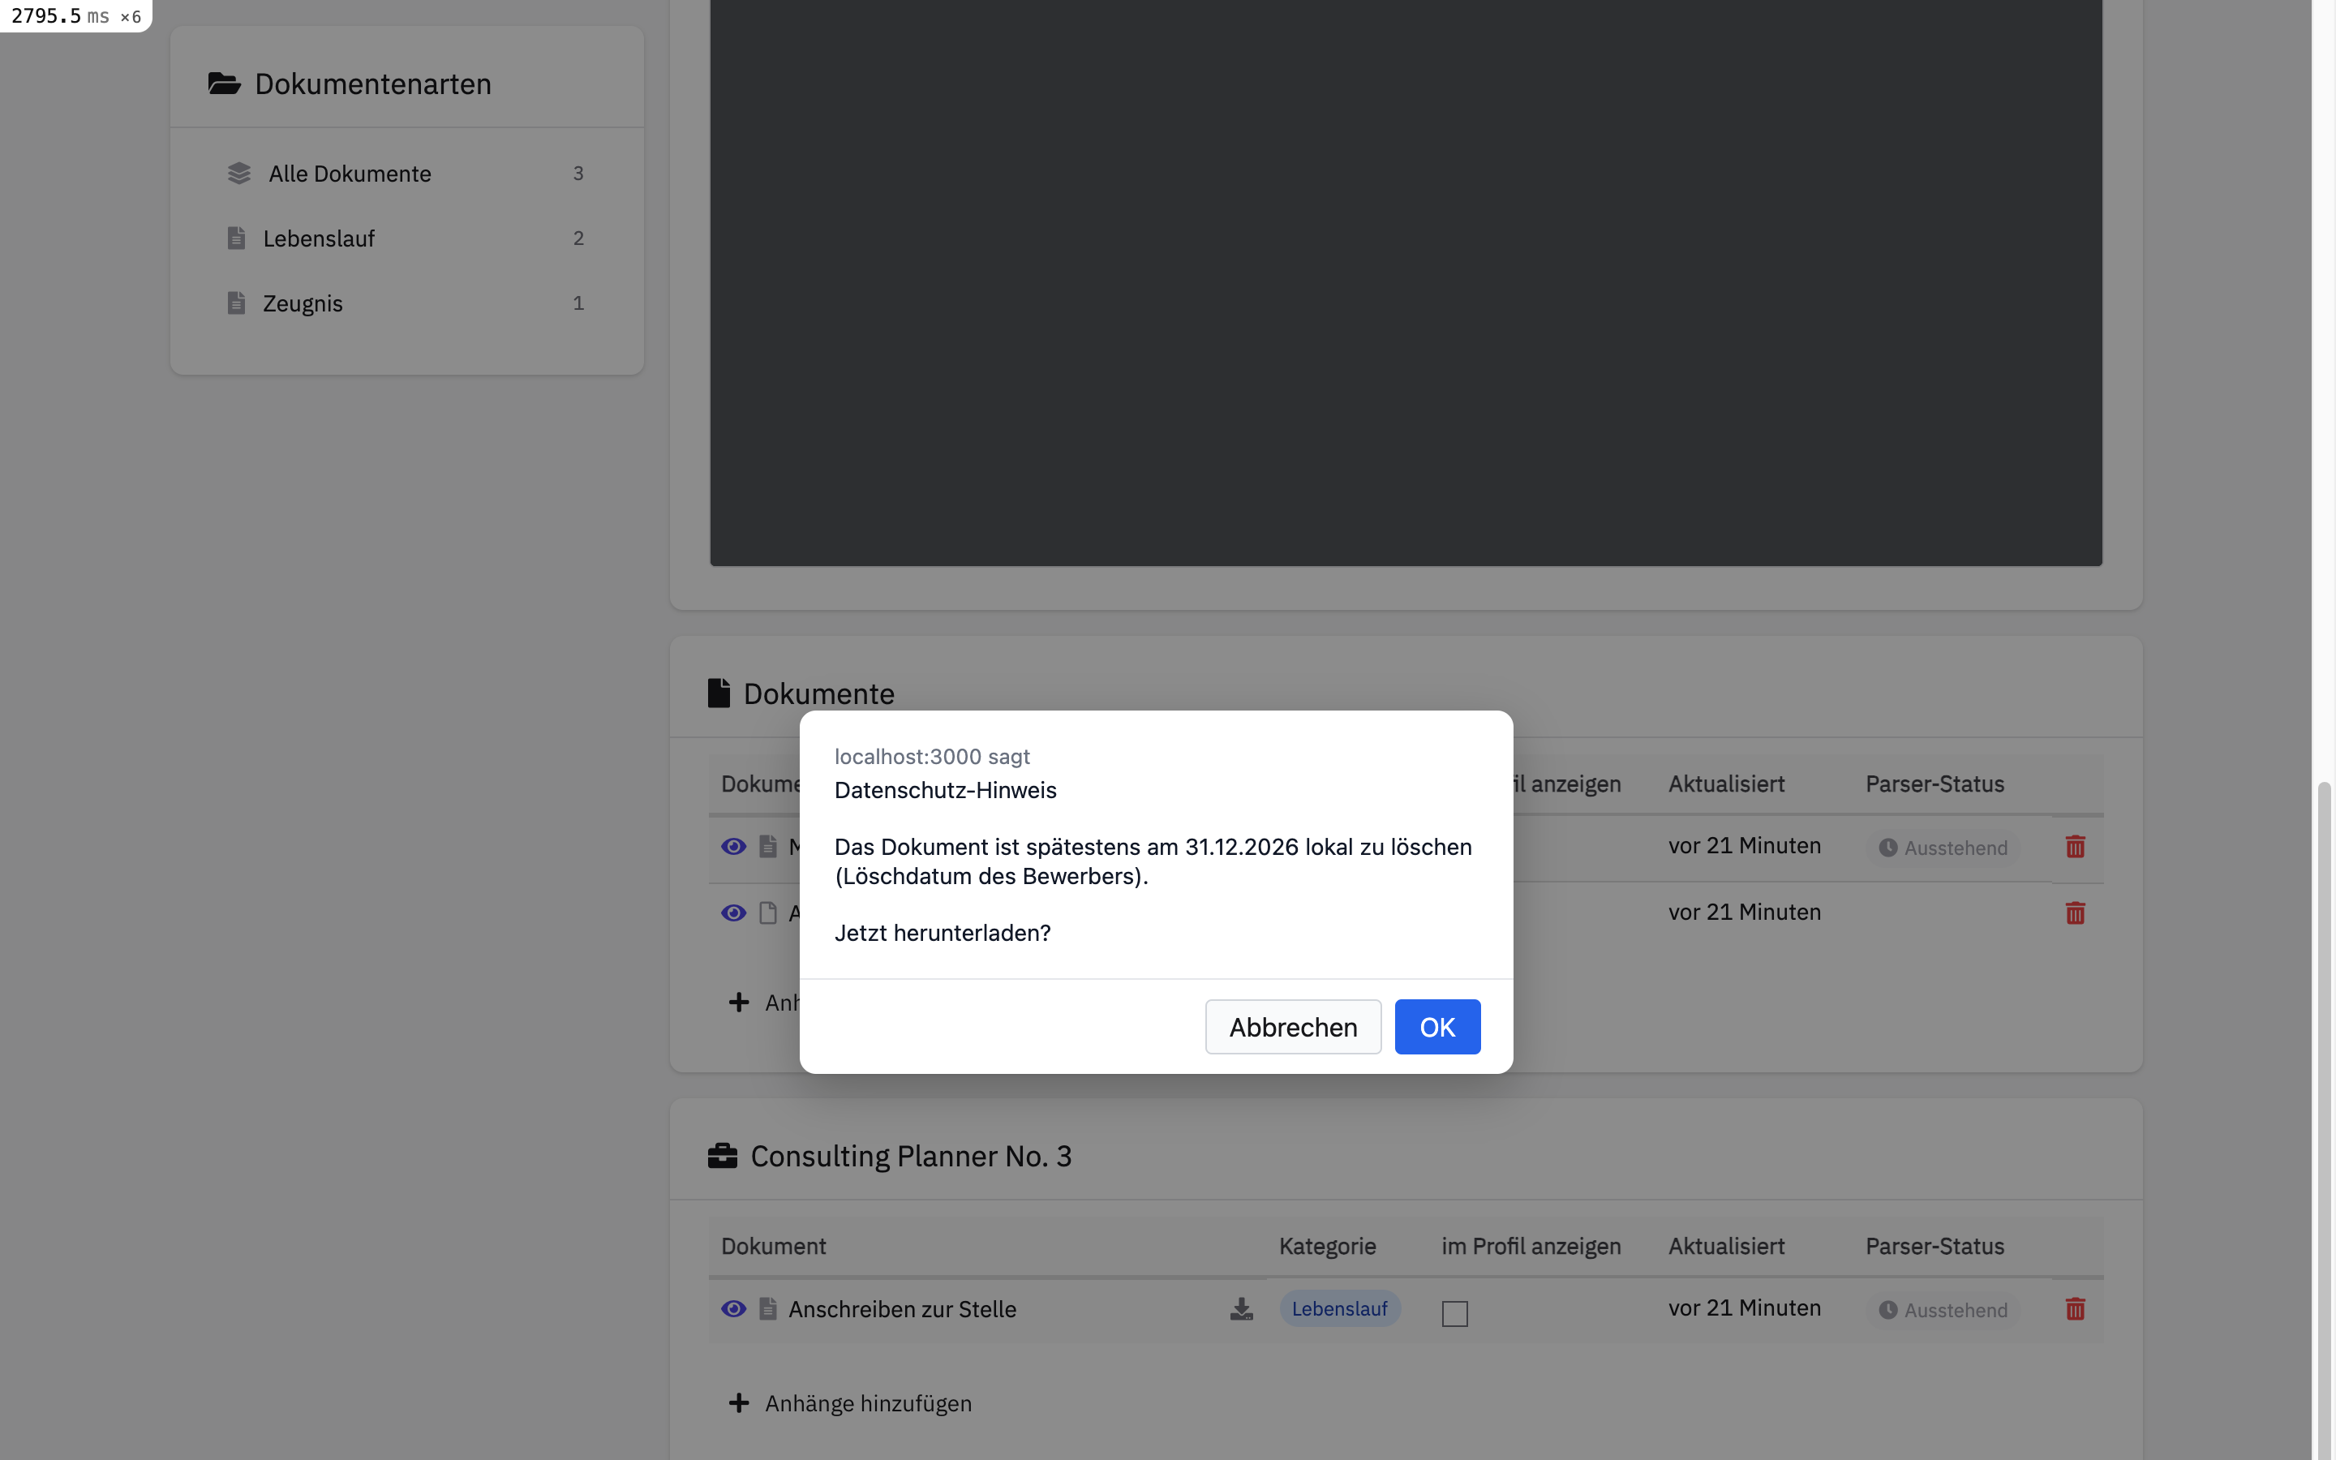2336x1460 pixels.
Task: Click the plus icon next to Anhänge hinzufügen
Action: pyautogui.click(x=738, y=1403)
